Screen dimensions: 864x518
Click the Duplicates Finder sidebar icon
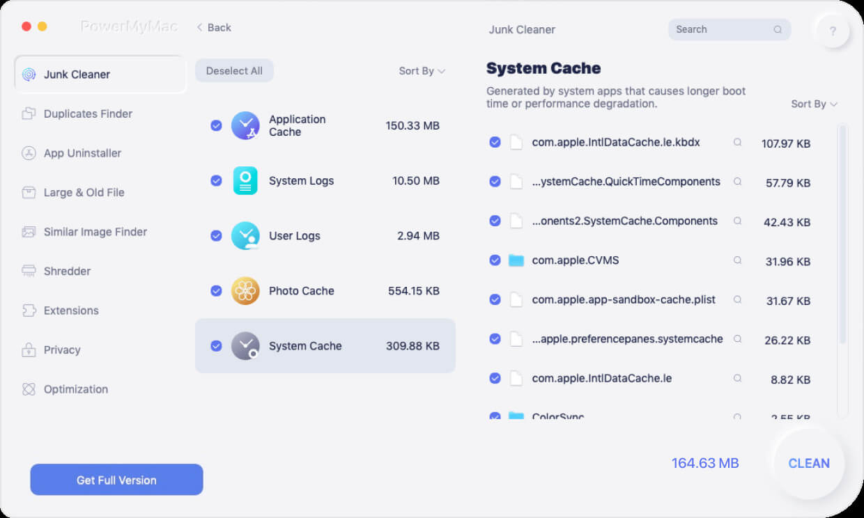point(29,113)
